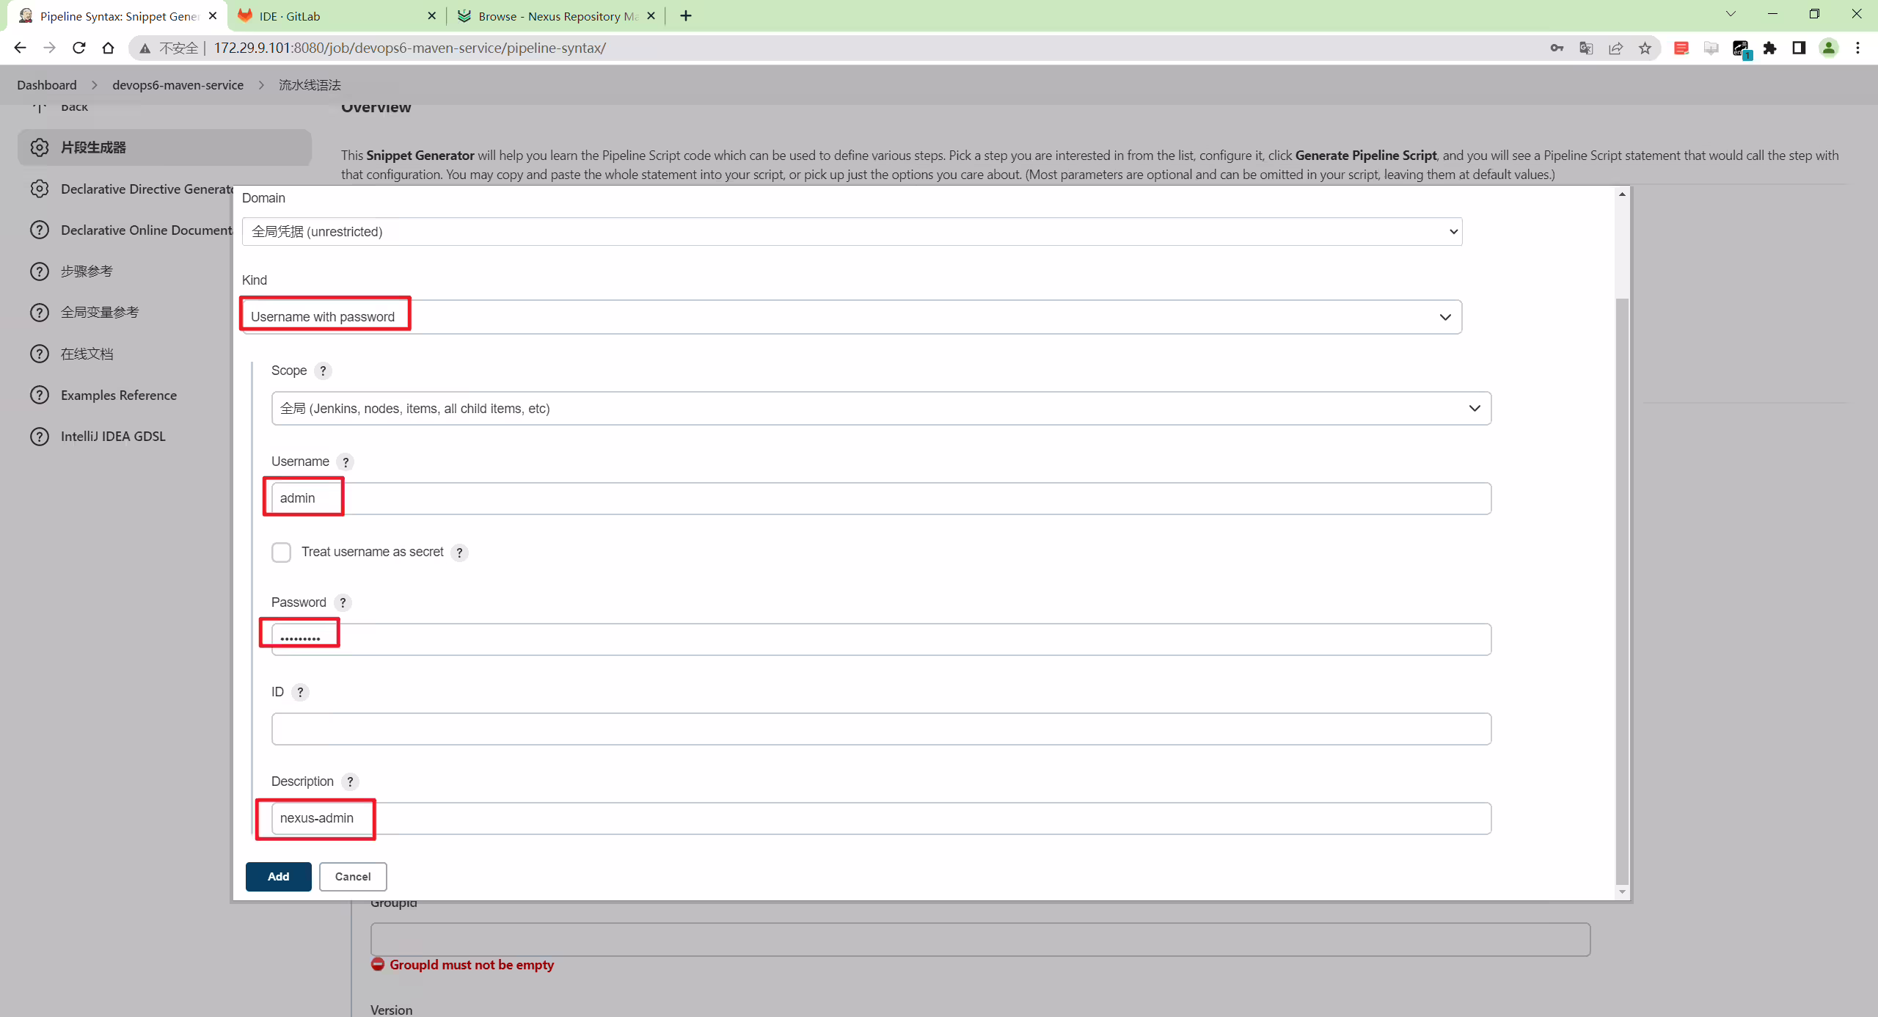Open the Description help question mark icon
This screenshot has height=1017, width=1878.
click(x=350, y=782)
